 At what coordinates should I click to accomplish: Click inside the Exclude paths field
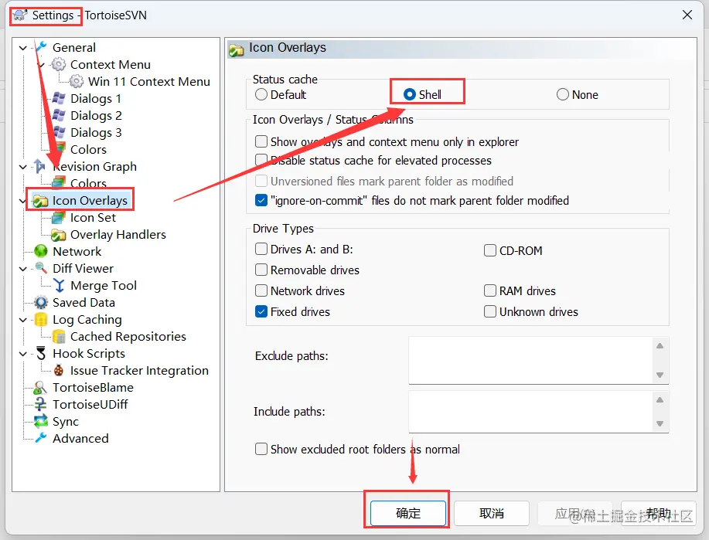click(x=530, y=360)
